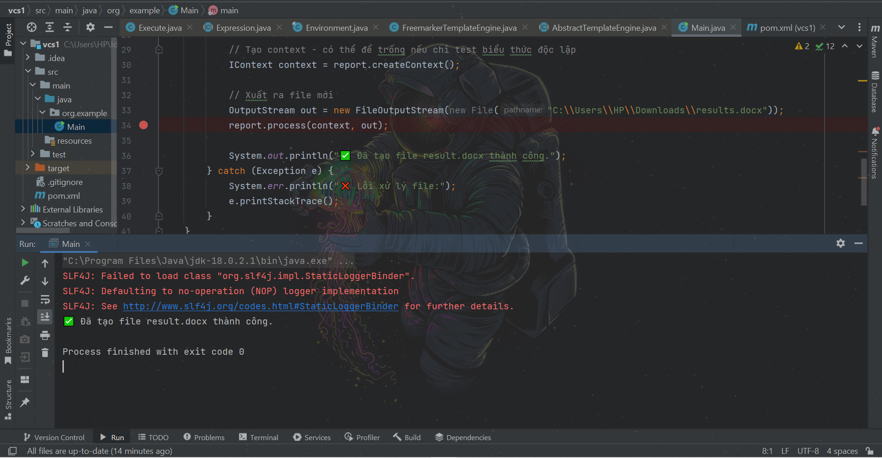
Task: Open the TODO tool window
Action: 153,437
